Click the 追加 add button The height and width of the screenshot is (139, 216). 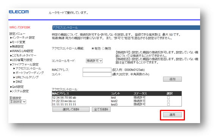click(172, 79)
